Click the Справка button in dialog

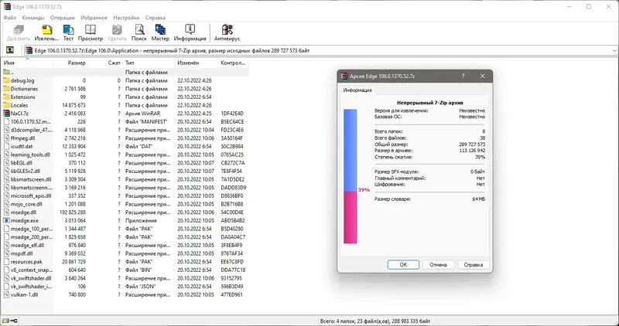coord(474,265)
